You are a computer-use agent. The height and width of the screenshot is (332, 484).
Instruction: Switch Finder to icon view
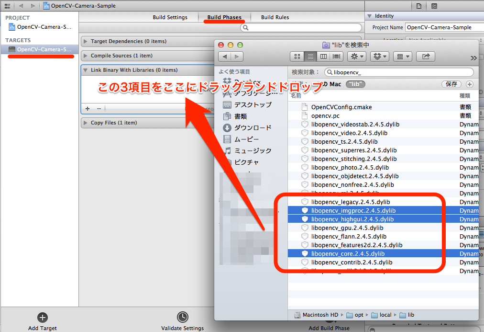297,57
